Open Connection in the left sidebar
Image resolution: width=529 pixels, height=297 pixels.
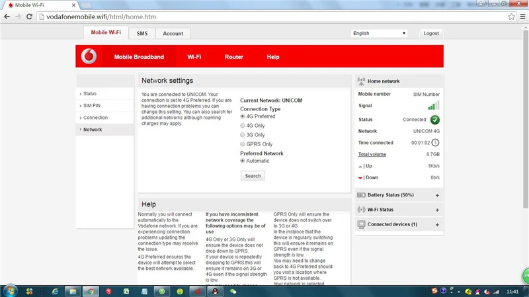(x=105, y=118)
